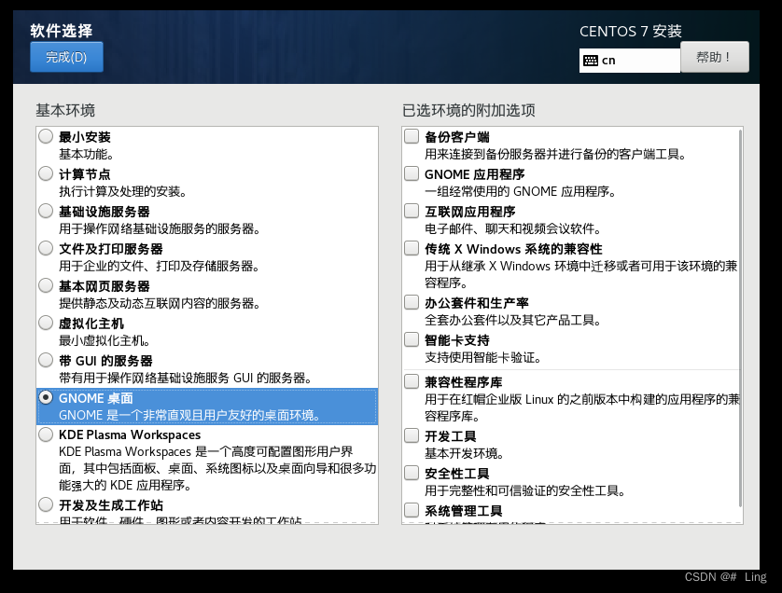Image resolution: width=782 pixels, height=593 pixels.
Task: Click text 支持使用智能卡验证。
Action: (483, 358)
